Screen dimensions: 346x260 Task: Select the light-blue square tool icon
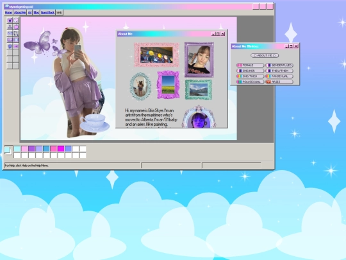pyautogui.click(x=16, y=40)
